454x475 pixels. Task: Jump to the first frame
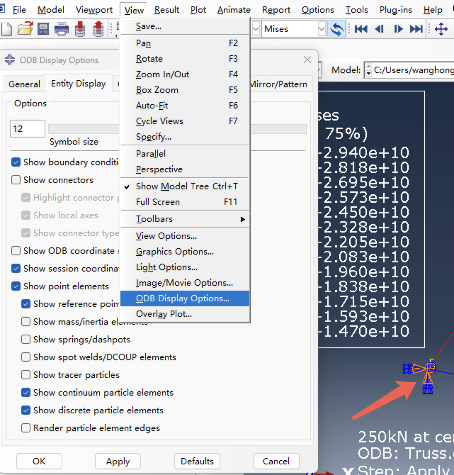[361, 29]
